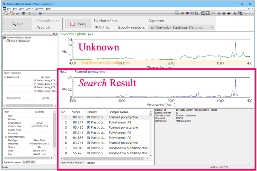The width and height of the screenshot is (257, 171).
Task: Select hit row 1 with score 88.653
Action: pos(105,117)
